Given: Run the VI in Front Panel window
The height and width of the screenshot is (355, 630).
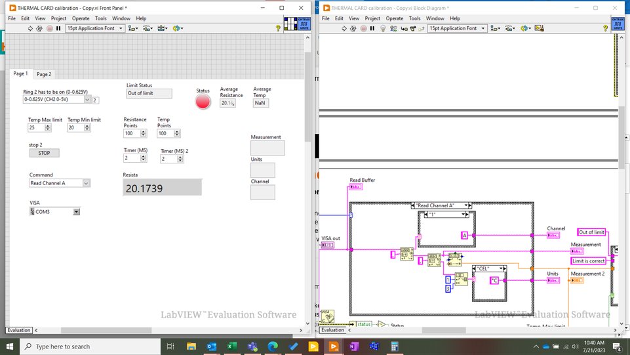Looking at the screenshot, I should point(30,29).
